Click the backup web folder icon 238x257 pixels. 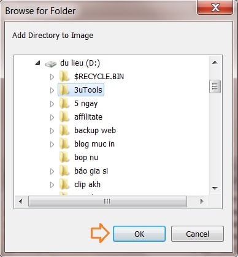tap(64, 131)
